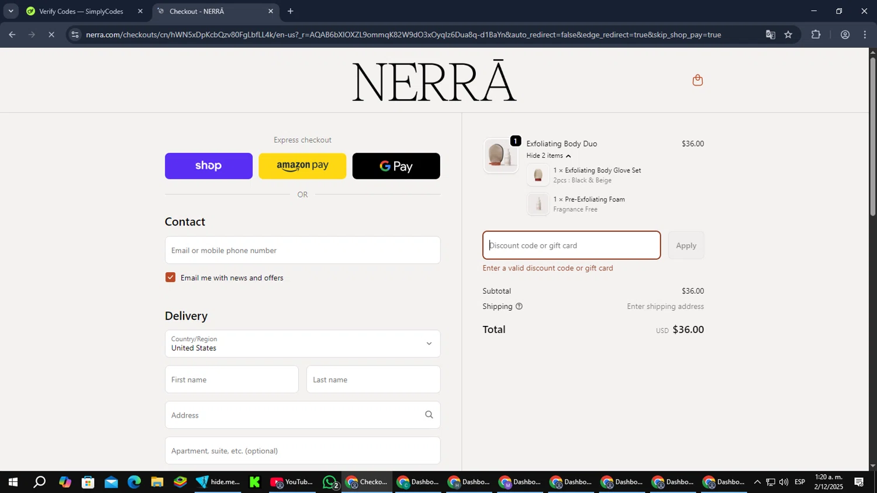Screen dimensions: 877x493
Task: View site information icon in address bar
Action: tap(75, 34)
